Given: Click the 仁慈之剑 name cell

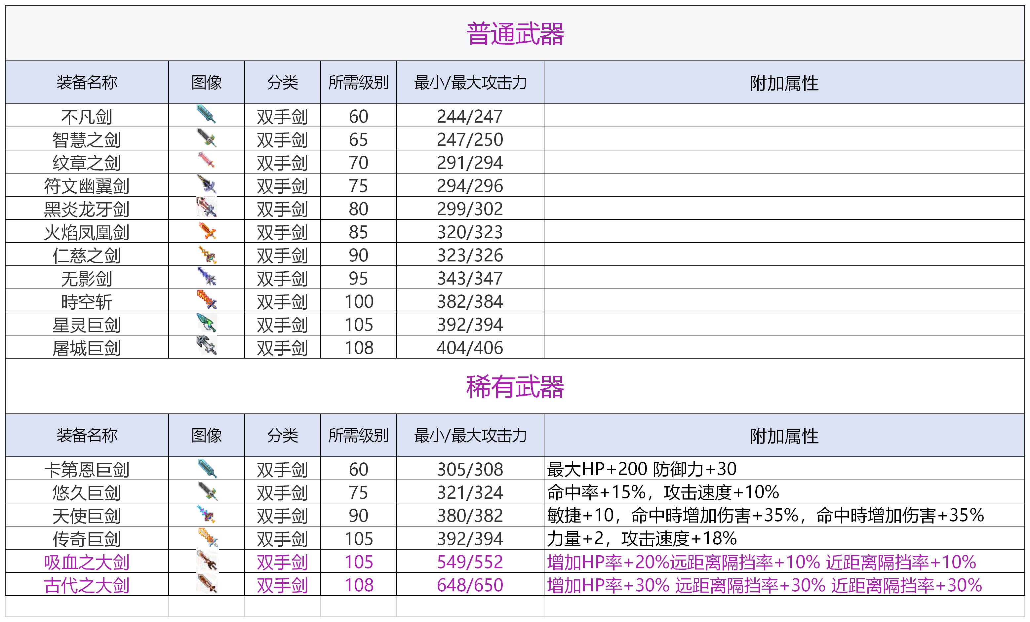Looking at the screenshot, I should 87,255.
